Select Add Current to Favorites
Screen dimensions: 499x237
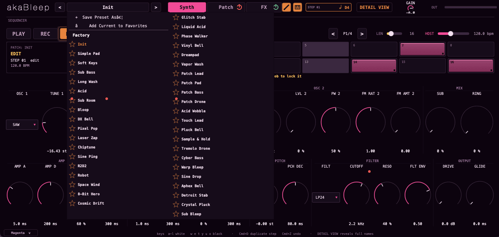pos(119,26)
